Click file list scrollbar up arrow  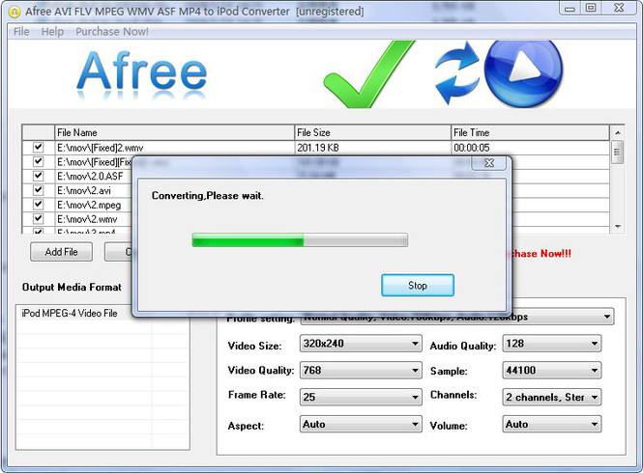tap(617, 132)
